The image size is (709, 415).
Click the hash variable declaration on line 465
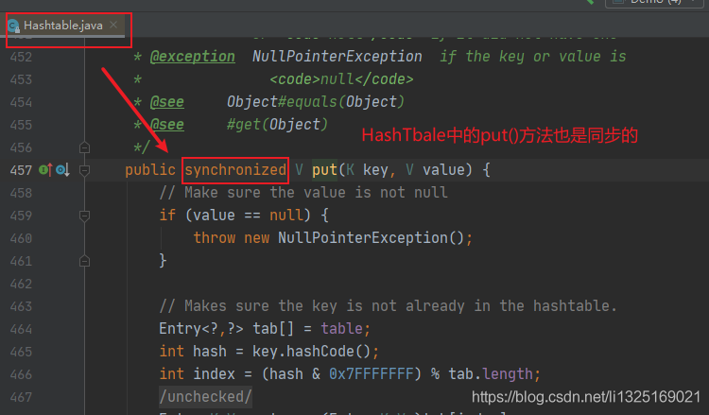[x=210, y=352]
